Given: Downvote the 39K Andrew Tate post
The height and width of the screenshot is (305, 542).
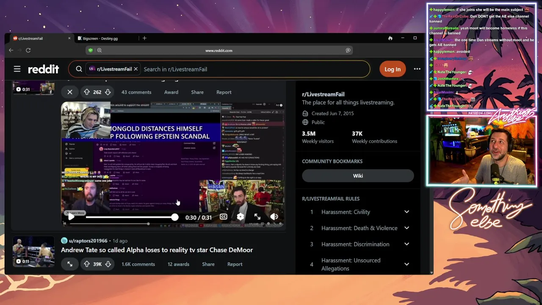Looking at the screenshot, I should point(108,264).
